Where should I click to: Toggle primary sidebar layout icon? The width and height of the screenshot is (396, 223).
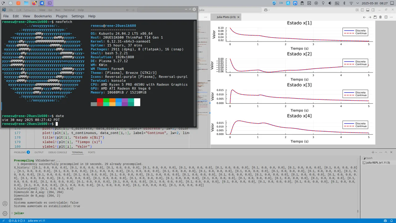pyautogui.click(x=362, y=10)
